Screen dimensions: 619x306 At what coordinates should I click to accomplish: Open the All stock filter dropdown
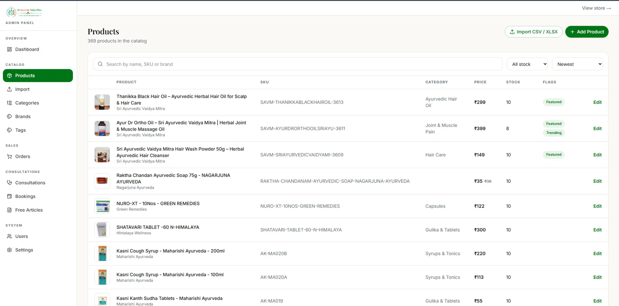click(527, 64)
